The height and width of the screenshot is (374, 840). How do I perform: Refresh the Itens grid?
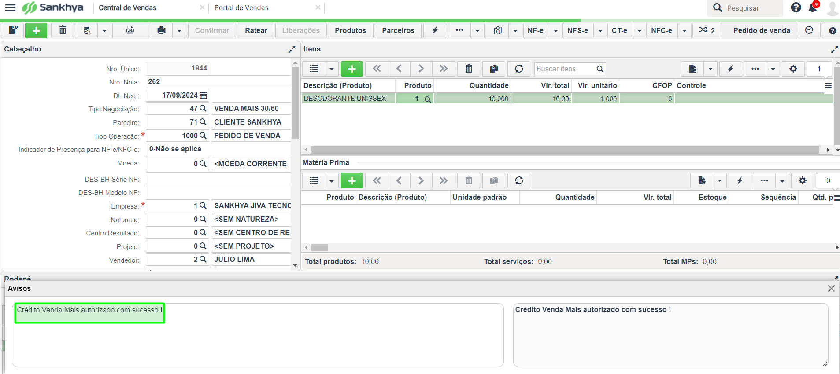tap(519, 69)
